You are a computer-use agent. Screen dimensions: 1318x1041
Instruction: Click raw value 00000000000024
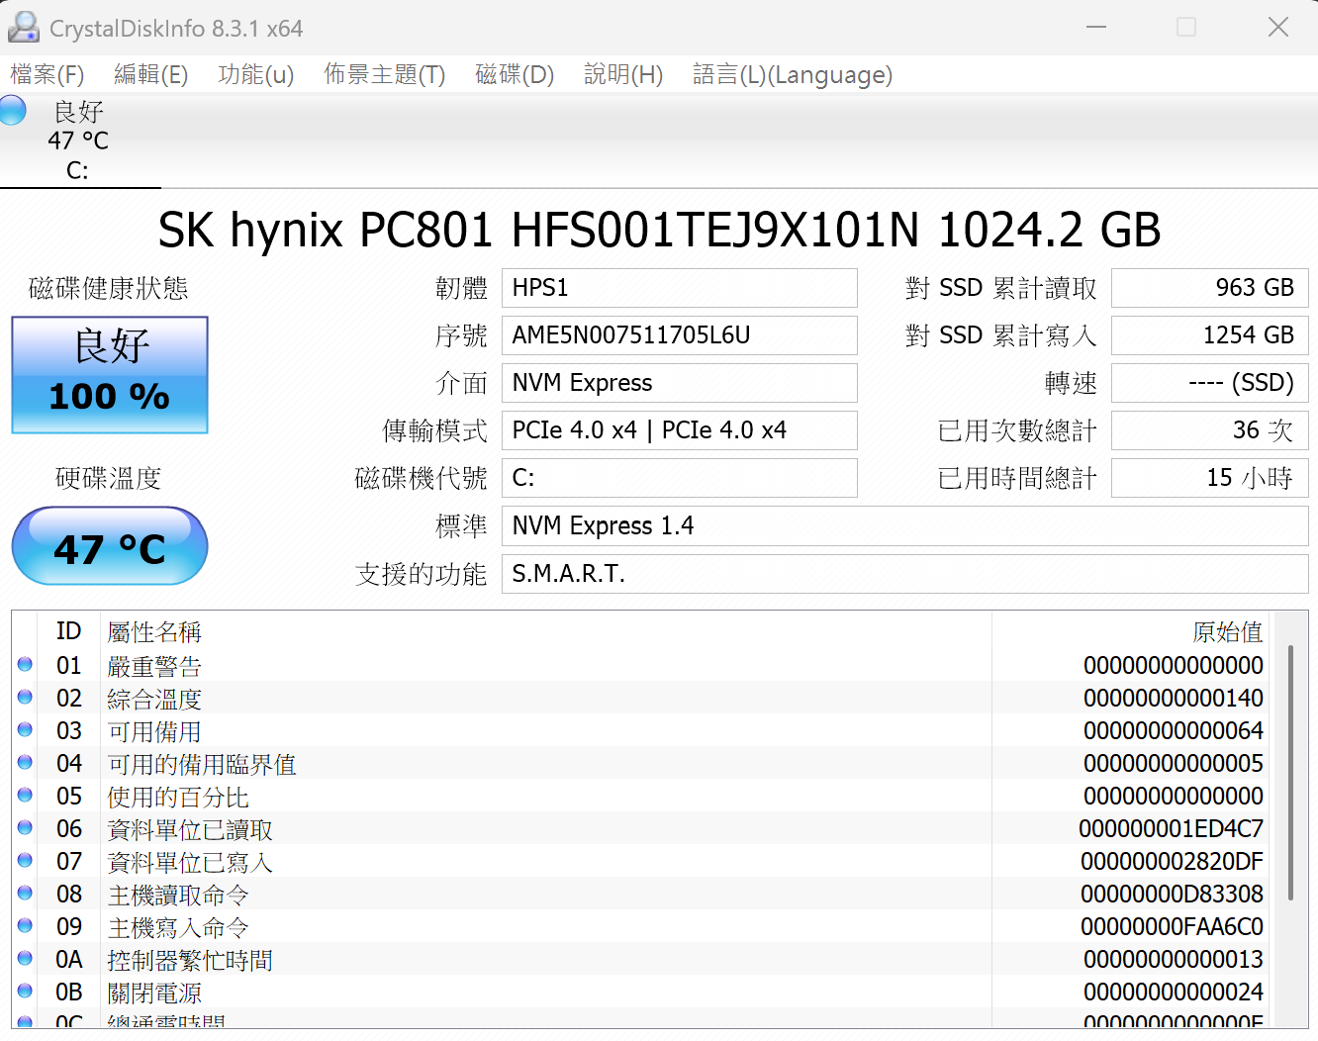(x=1174, y=992)
